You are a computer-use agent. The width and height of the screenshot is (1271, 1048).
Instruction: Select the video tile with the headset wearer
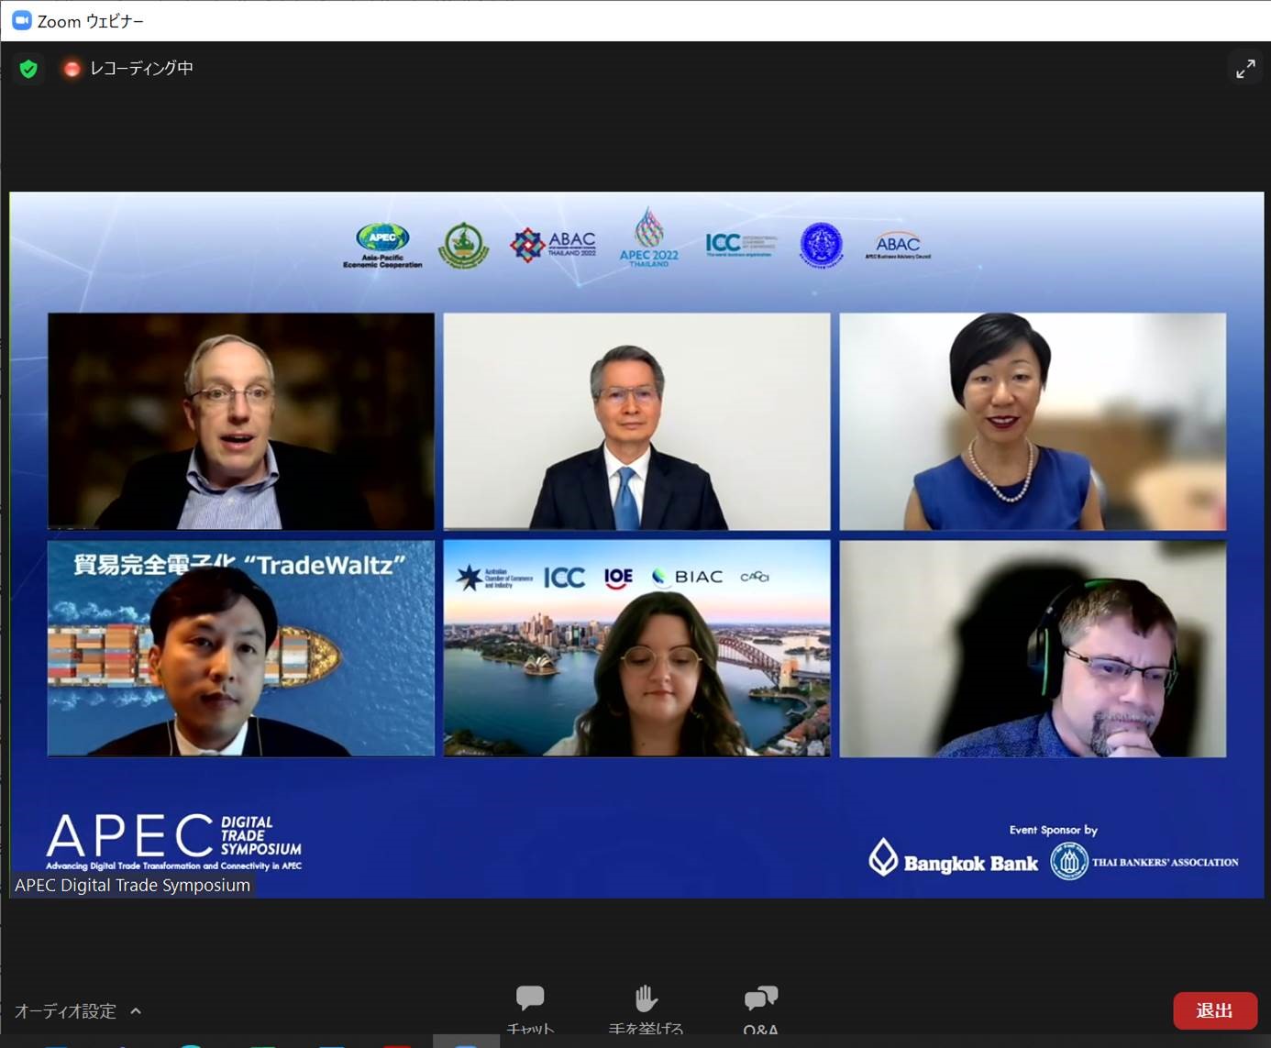(1033, 648)
